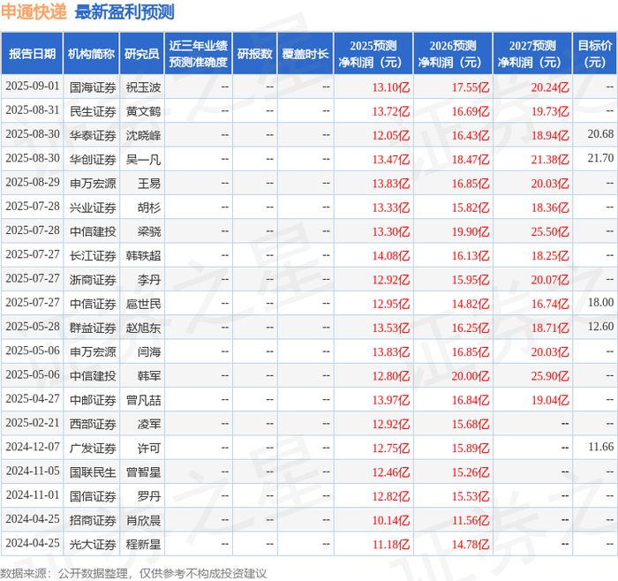Select the 招商证券 institution cell

tap(93, 520)
